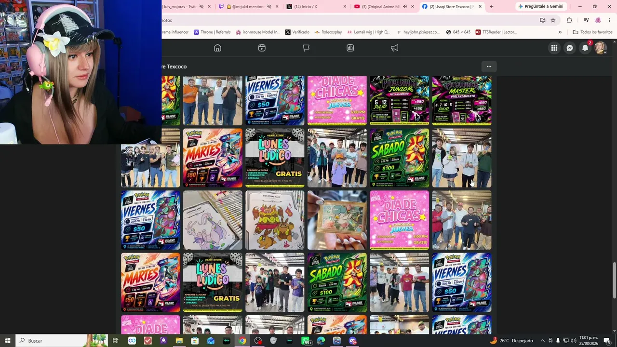617x347 pixels.
Task: Show hidden system tray icons
Action: [543, 341]
